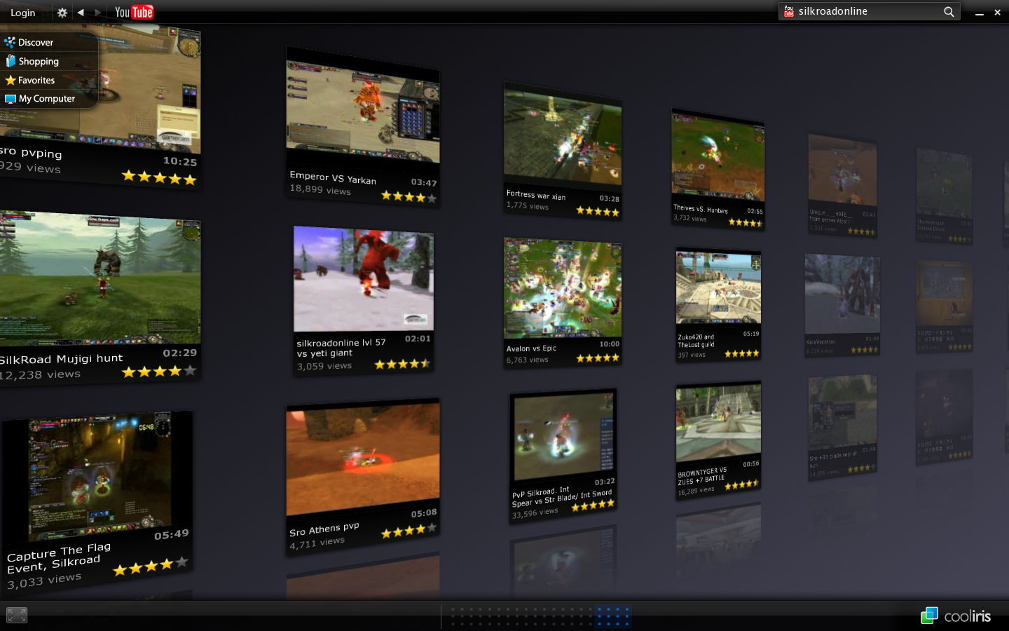
Task: Play the Avalon vs Epic video
Action: click(562, 289)
